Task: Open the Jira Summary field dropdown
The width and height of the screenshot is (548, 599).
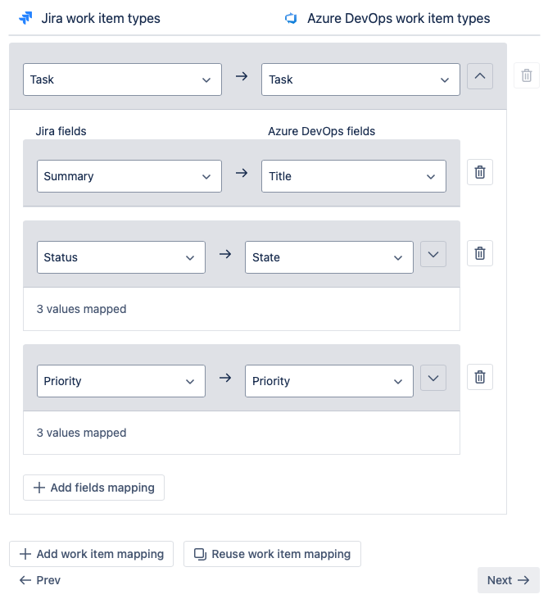Action: click(x=129, y=176)
